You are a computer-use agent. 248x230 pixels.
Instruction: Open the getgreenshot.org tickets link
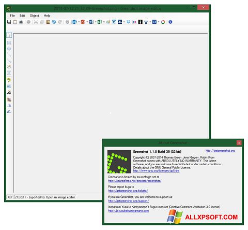coord(128,191)
